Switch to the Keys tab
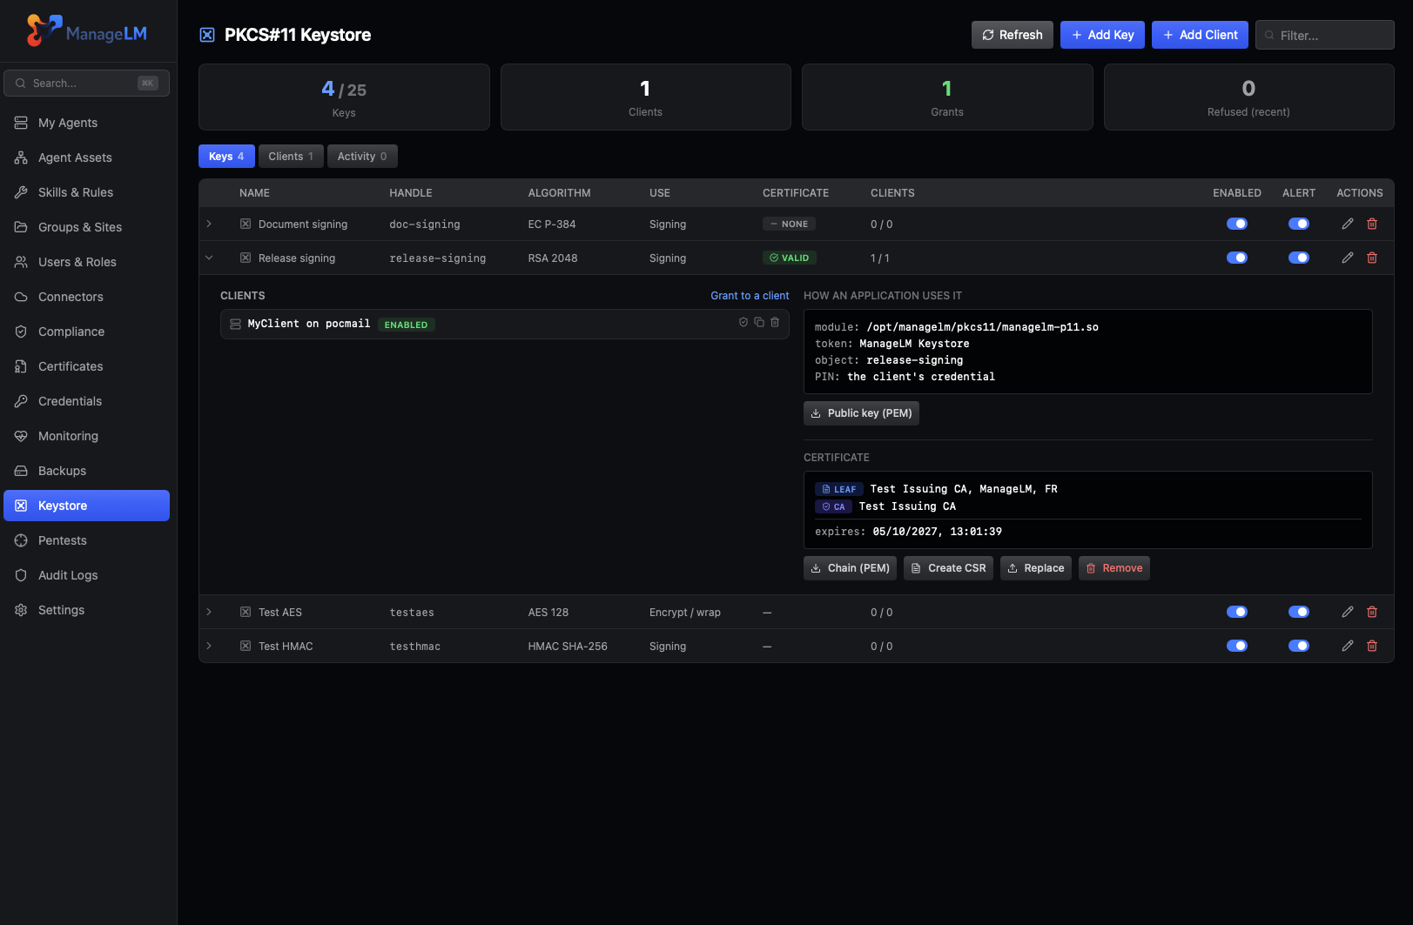The height and width of the screenshot is (925, 1413). (x=226, y=156)
